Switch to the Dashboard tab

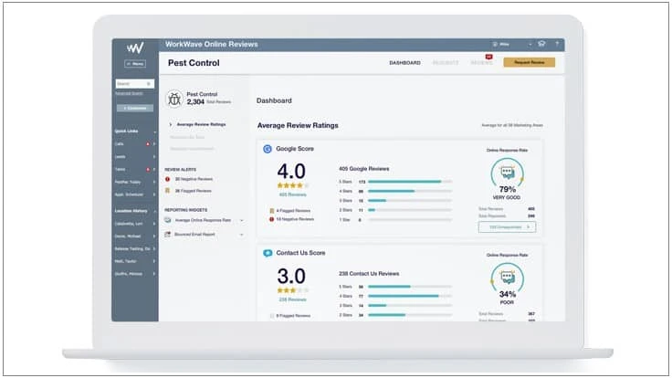click(404, 63)
